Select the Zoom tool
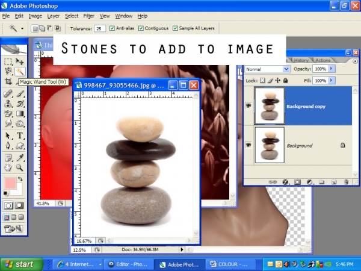This screenshot has height=271, width=361. coord(20,168)
